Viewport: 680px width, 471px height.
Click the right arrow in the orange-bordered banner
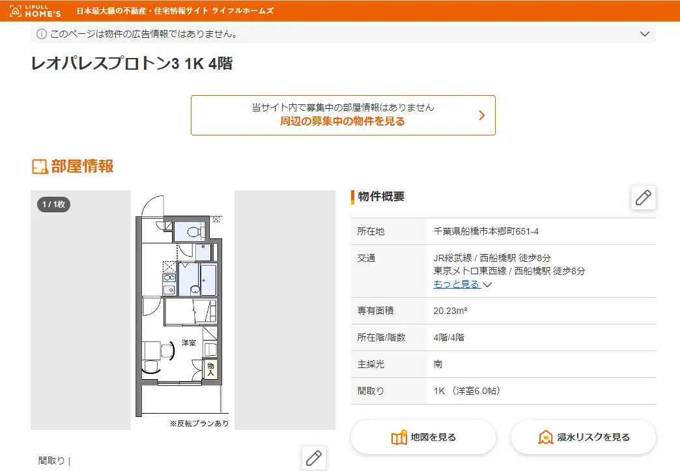pyautogui.click(x=482, y=115)
